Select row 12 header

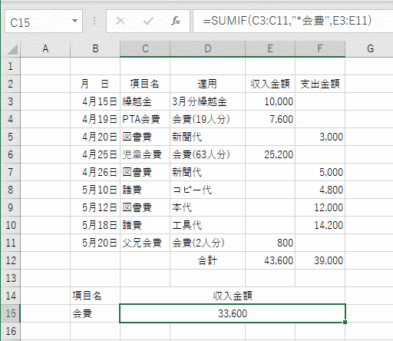[x=11, y=260]
